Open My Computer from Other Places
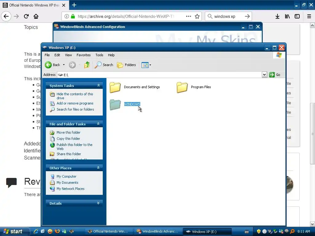 [x=66, y=176]
